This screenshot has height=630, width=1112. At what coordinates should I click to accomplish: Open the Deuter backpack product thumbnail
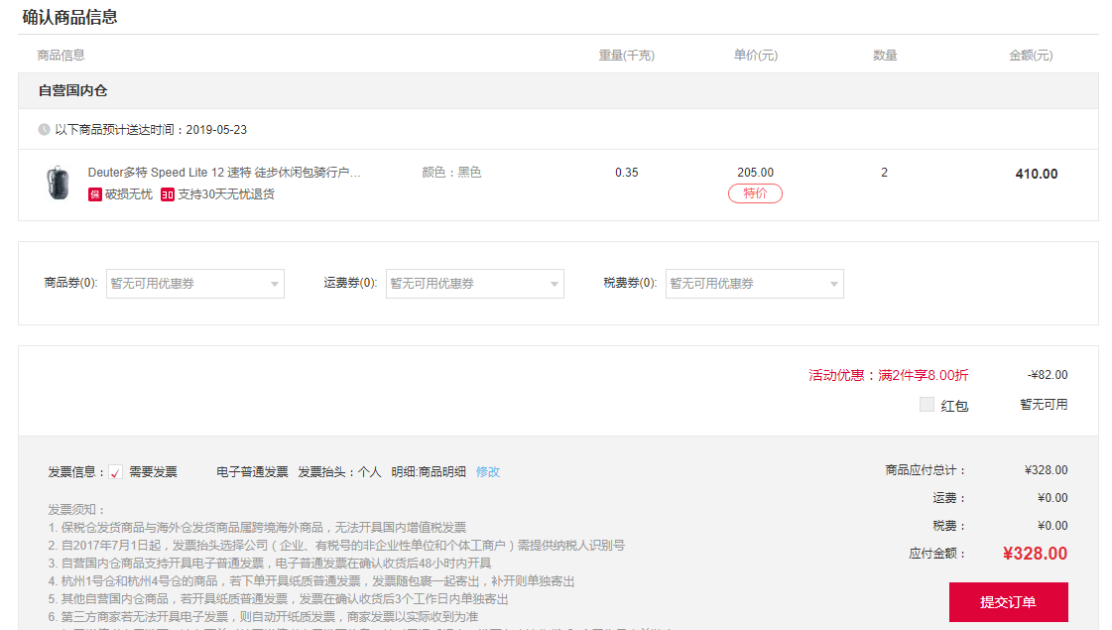click(58, 183)
